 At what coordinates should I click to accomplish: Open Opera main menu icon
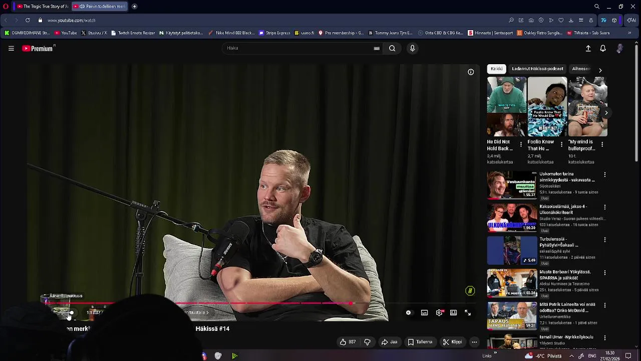6,7
